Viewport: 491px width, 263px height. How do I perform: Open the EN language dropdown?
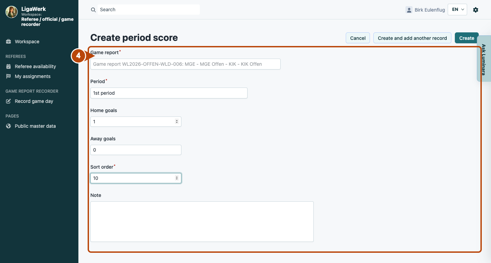pos(457,10)
